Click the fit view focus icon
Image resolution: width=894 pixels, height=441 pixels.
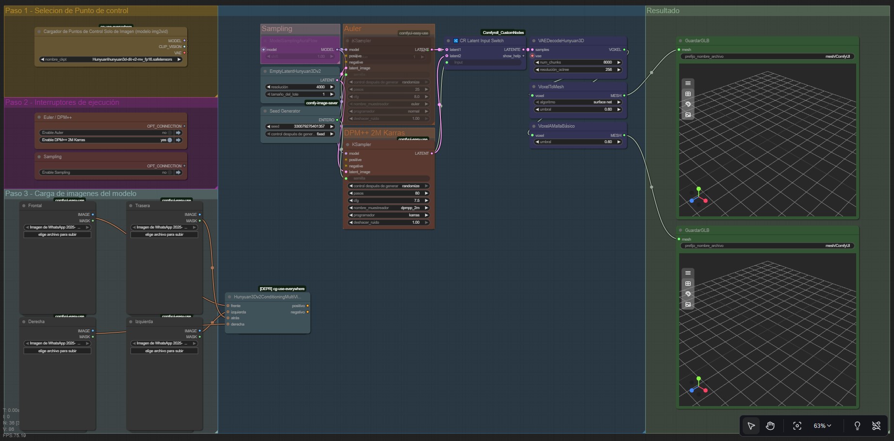(x=797, y=426)
